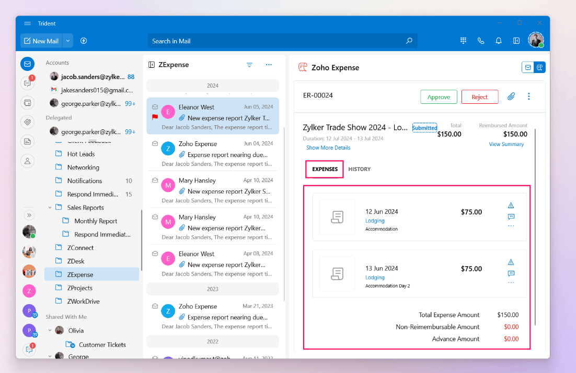Viewport: 576px width, 373px height.
Task: Toggle the folder pane icon beside ZExpense
Action: [x=152, y=65]
